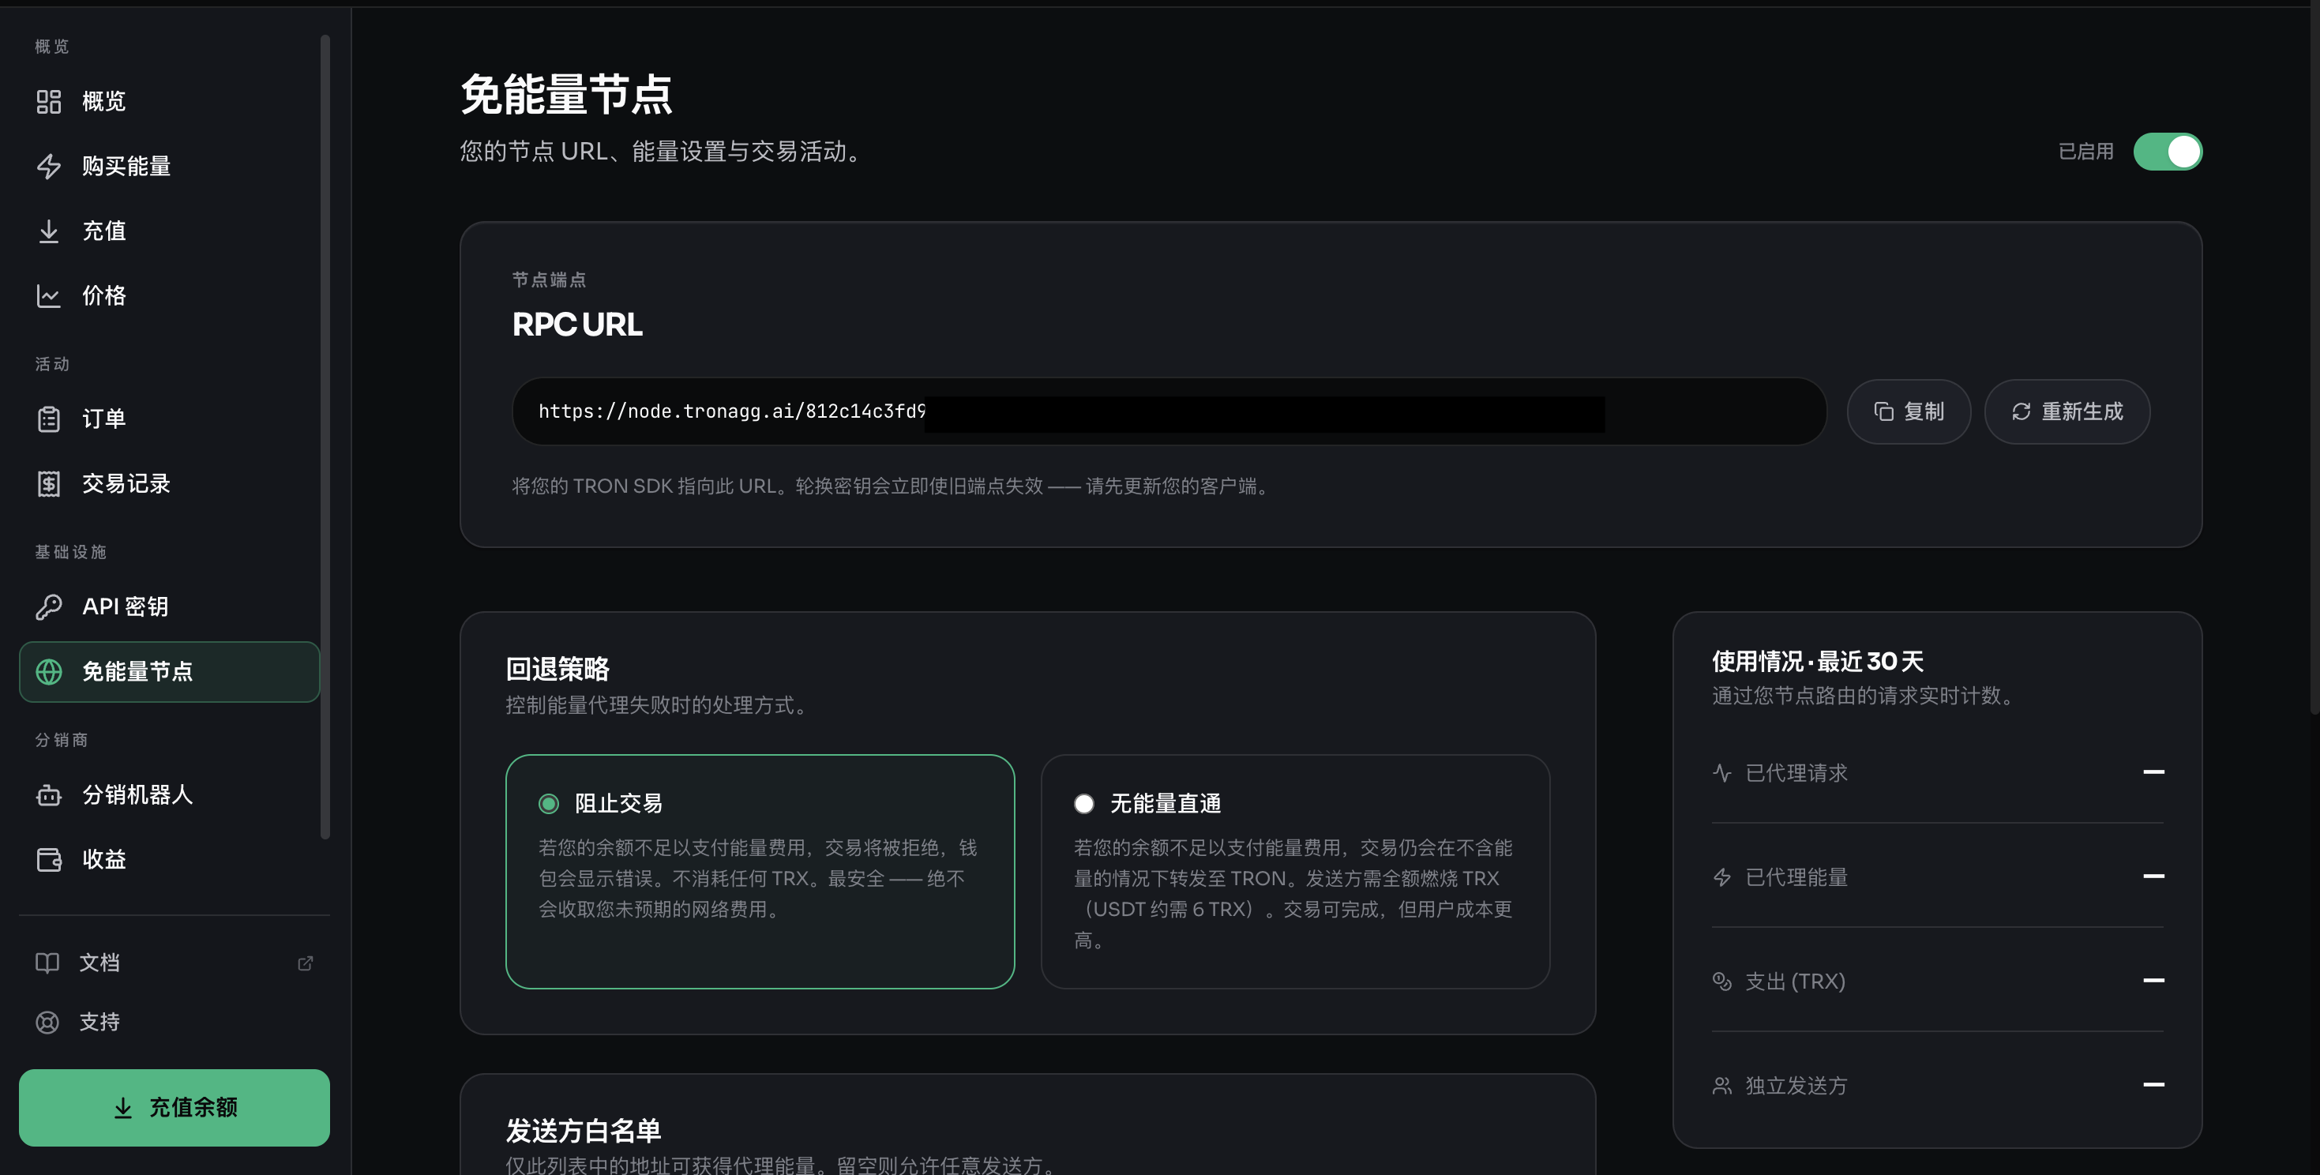Click the API 密钥 key icon

(x=49, y=607)
